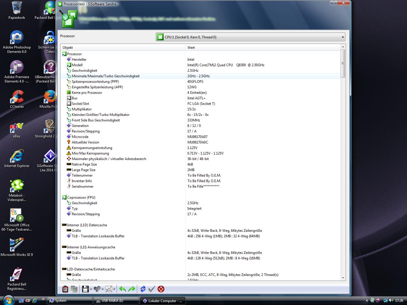Open the Prozessor CPU selection dropdown

[251, 37]
